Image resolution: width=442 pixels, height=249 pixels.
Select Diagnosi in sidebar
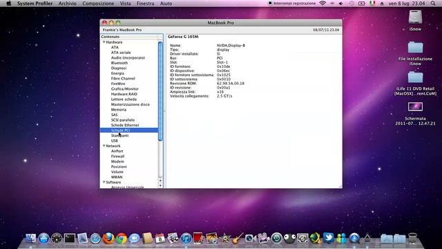pos(119,68)
